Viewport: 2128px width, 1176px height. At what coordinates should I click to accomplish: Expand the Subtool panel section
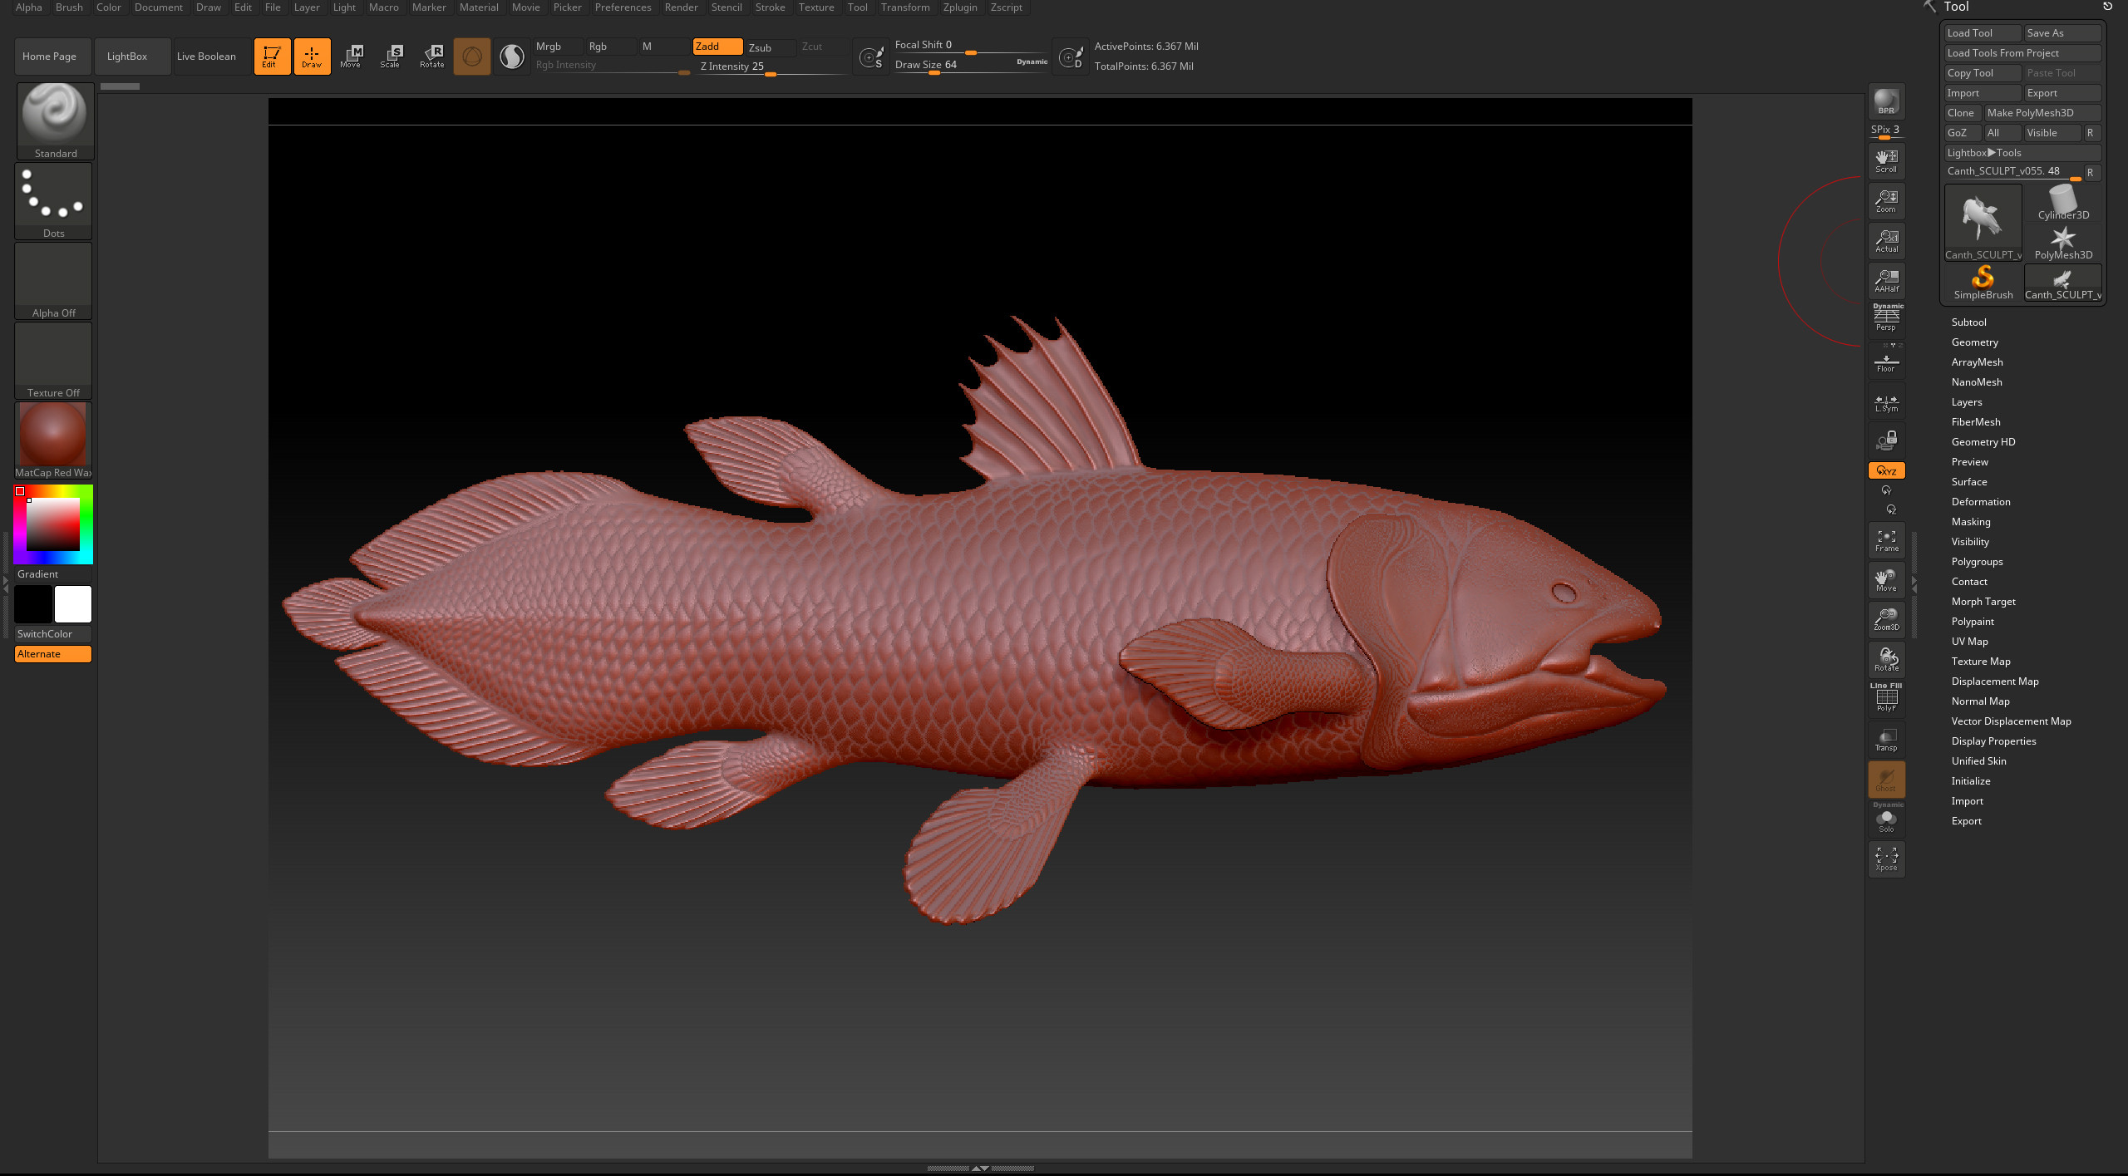pos(1968,322)
